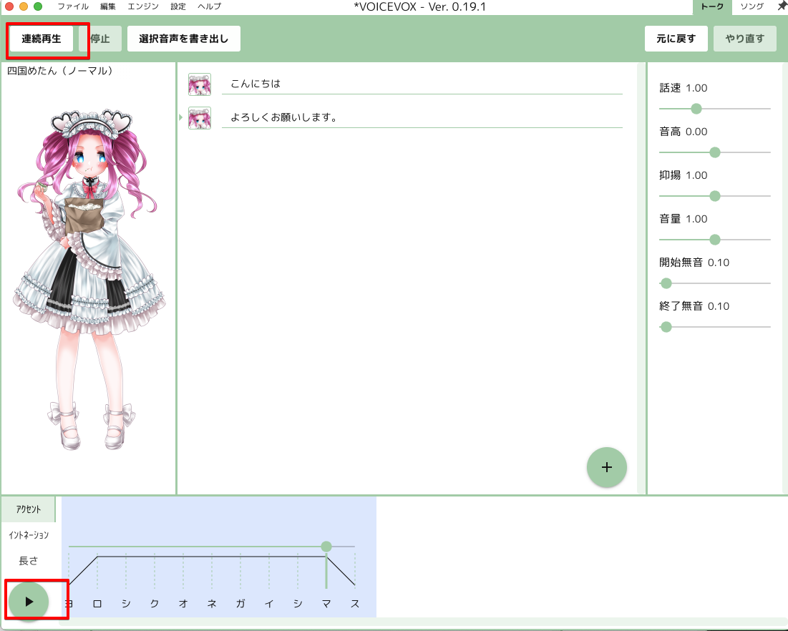Click the text list vertical scrollbar
The image size is (788, 631).
641,278
